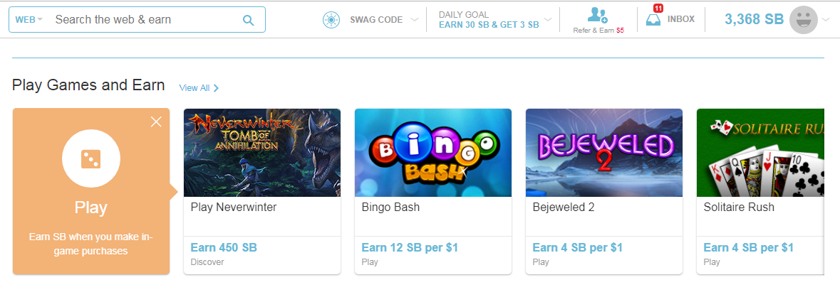Viewport: 840px width, 302px height.
Task: Click the magnifying glass search icon
Action: [x=248, y=21]
